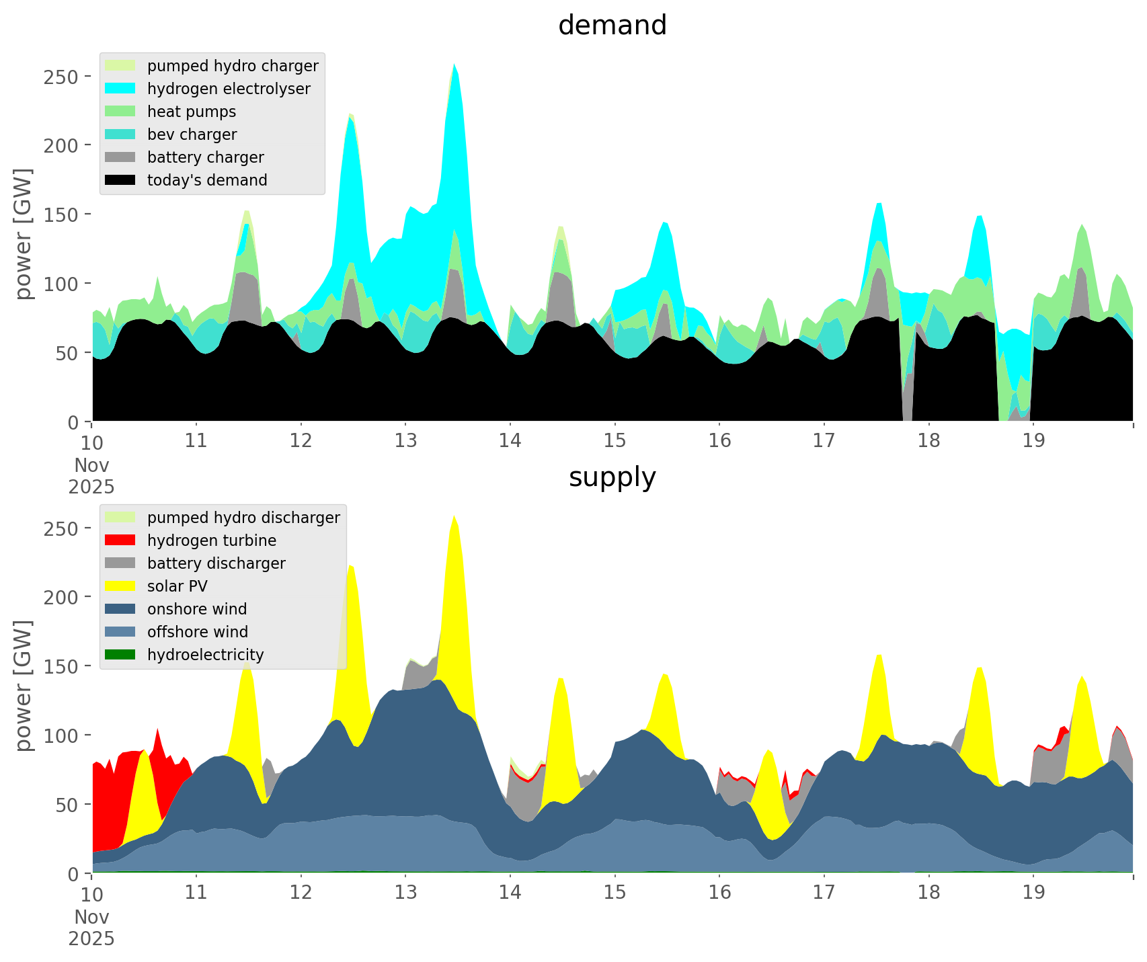Click the onshore wind legend swatch

point(120,609)
